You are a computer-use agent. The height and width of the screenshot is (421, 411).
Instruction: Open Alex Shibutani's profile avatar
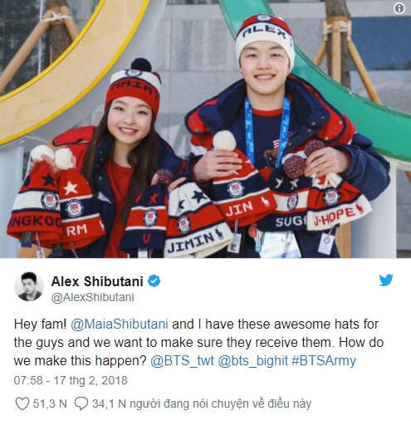point(29,286)
